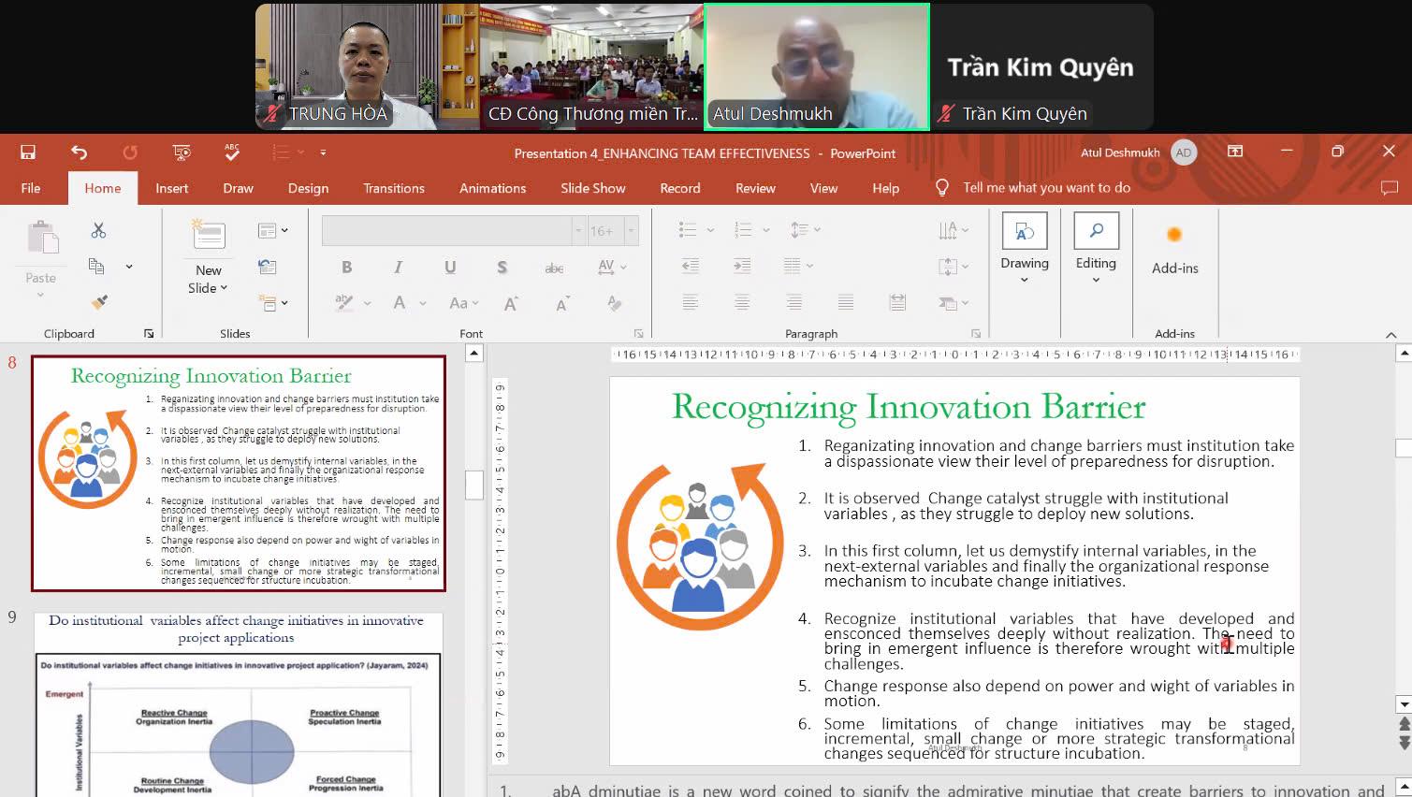This screenshot has width=1412, height=797.
Task: Switch to the Design tab
Action: pos(308,188)
